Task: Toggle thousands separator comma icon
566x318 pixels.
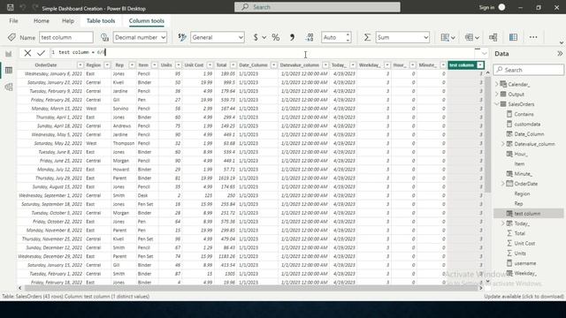Action: (x=292, y=37)
